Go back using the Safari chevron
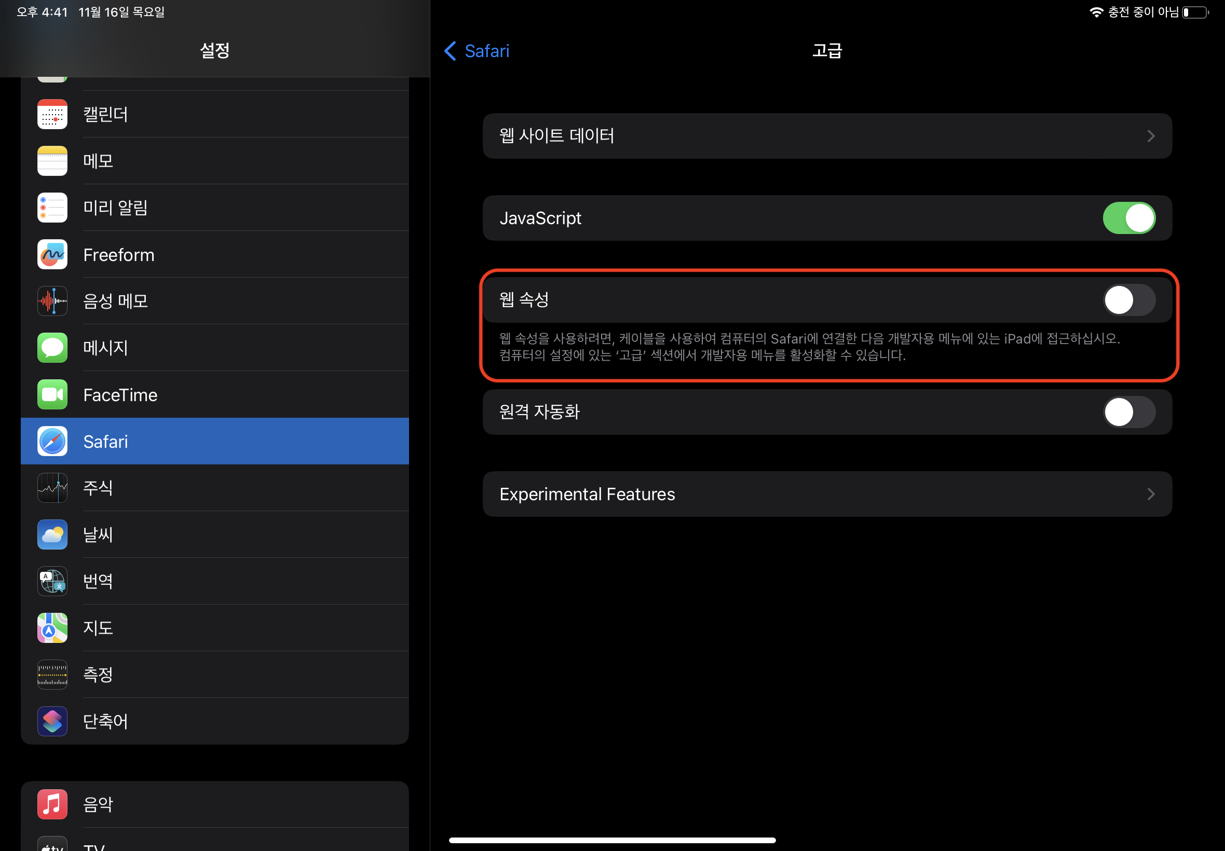The width and height of the screenshot is (1225, 851). [x=451, y=51]
